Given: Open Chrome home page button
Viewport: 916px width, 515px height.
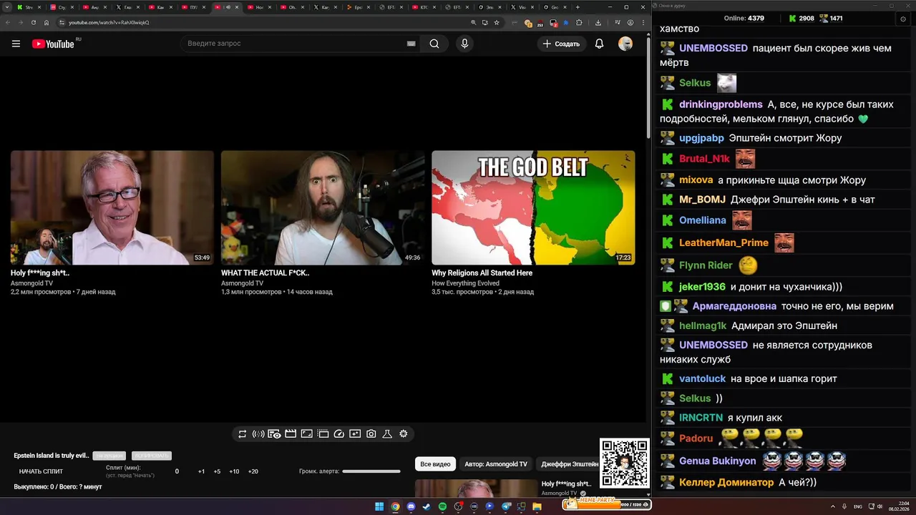Looking at the screenshot, I should [x=47, y=22].
